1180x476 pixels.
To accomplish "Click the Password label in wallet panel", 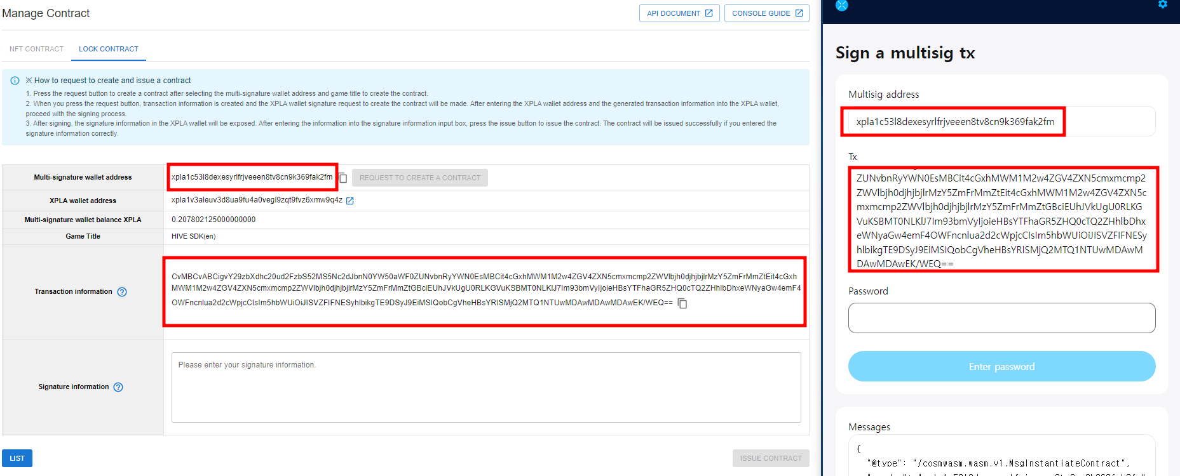I will click(x=868, y=291).
